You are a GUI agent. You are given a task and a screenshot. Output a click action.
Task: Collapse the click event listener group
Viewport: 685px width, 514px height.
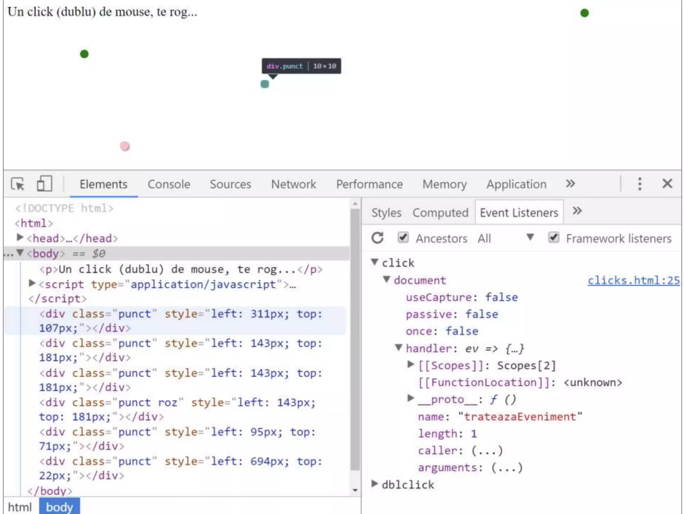[375, 262]
